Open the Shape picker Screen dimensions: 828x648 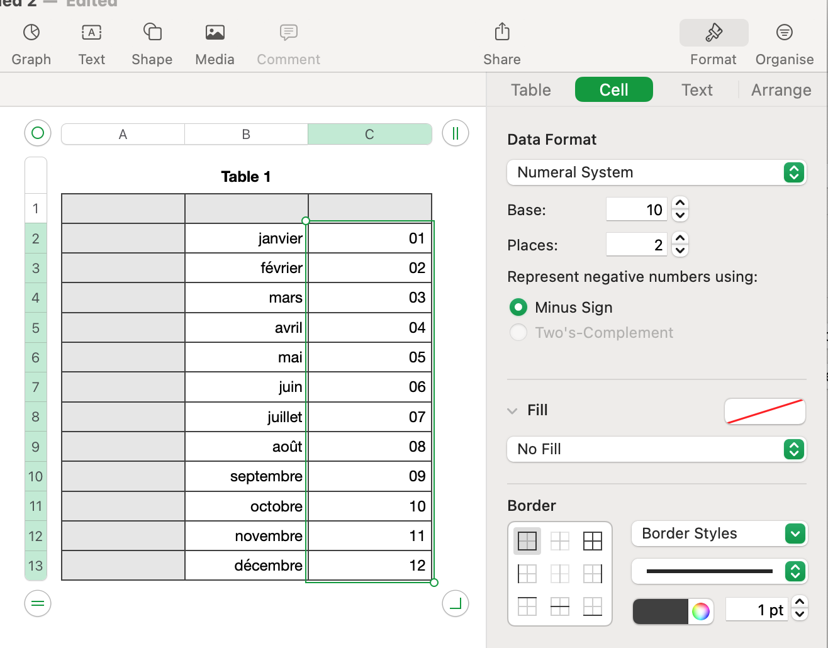pos(152,42)
